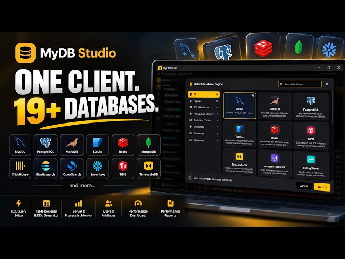The width and height of the screenshot is (345, 259).
Task: Choose the TiDB tile in the logo grid
Action: [122, 168]
